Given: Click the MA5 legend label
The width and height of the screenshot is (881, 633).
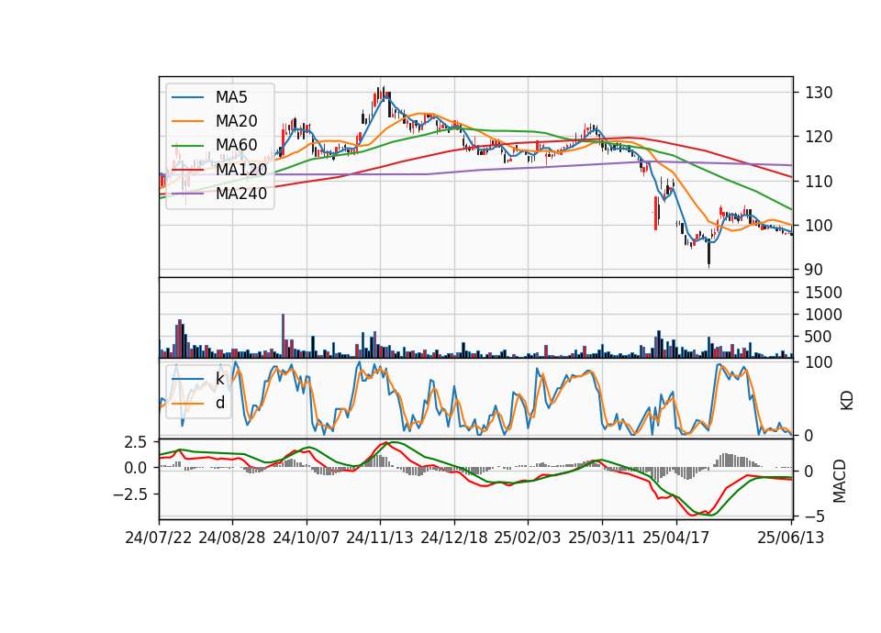Looking at the screenshot, I should pyautogui.click(x=231, y=97).
